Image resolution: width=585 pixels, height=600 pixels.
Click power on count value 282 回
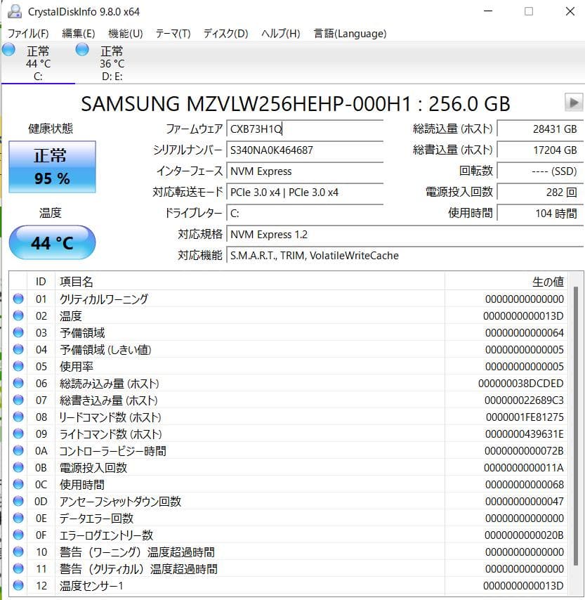click(x=540, y=192)
